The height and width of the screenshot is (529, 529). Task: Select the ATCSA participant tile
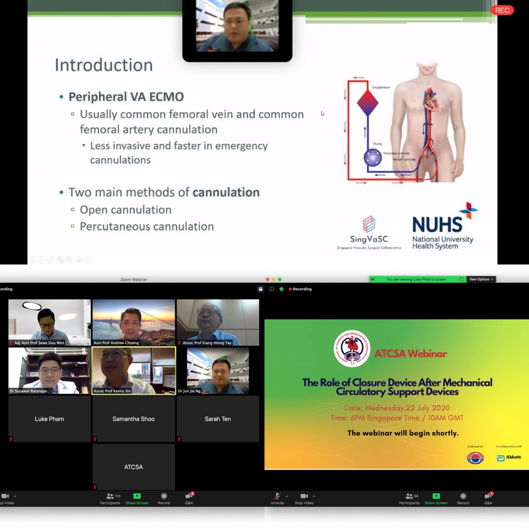[x=134, y=467]
